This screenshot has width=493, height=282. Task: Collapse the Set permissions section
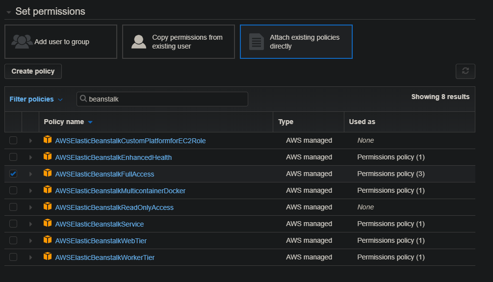tap(8, 12)
